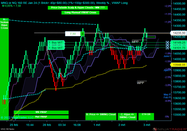
Task: Click the '25 feb' time axis label
Action: (x=14, y=125)
